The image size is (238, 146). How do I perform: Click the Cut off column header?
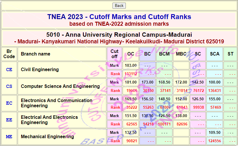tap(115, 54)
